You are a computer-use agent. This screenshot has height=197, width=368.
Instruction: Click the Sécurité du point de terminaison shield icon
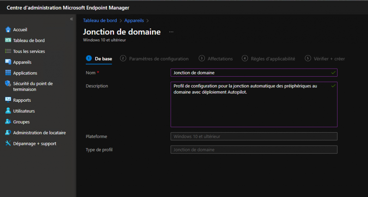(x=8, y=84)
